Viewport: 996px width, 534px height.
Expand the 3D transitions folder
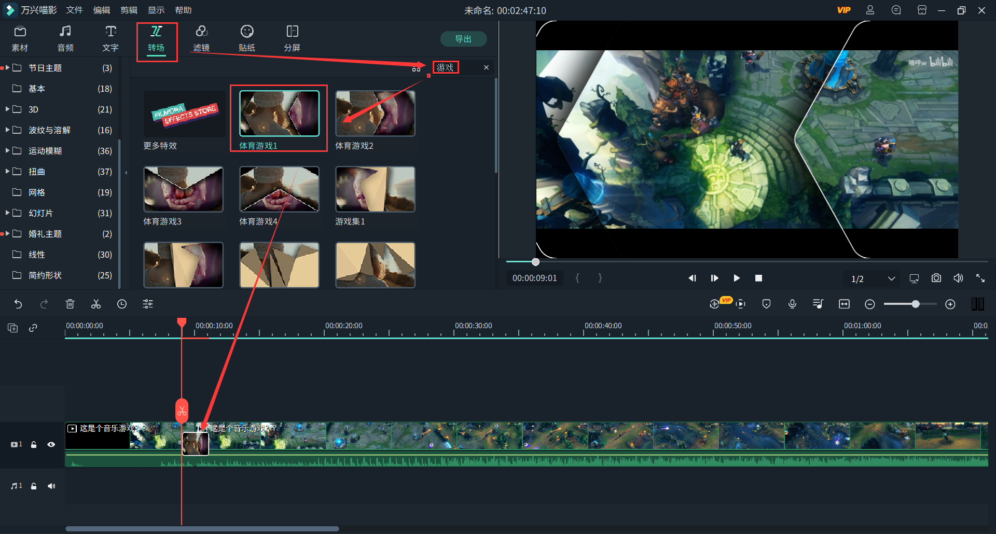(x=8, y=109)
